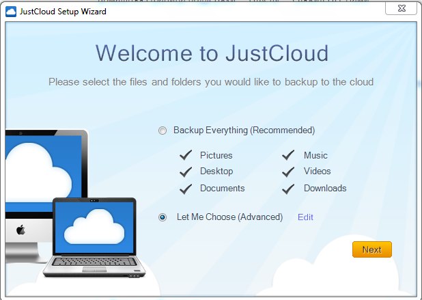Screen dimensions: 422x300
Task: Click the Music label
Action: 315,155
